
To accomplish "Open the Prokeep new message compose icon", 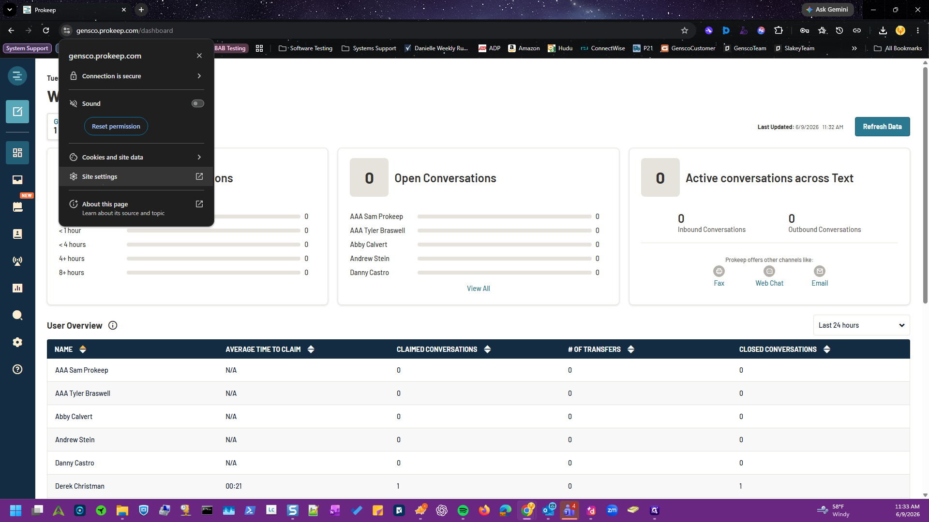I will click(x=17, y=112).
